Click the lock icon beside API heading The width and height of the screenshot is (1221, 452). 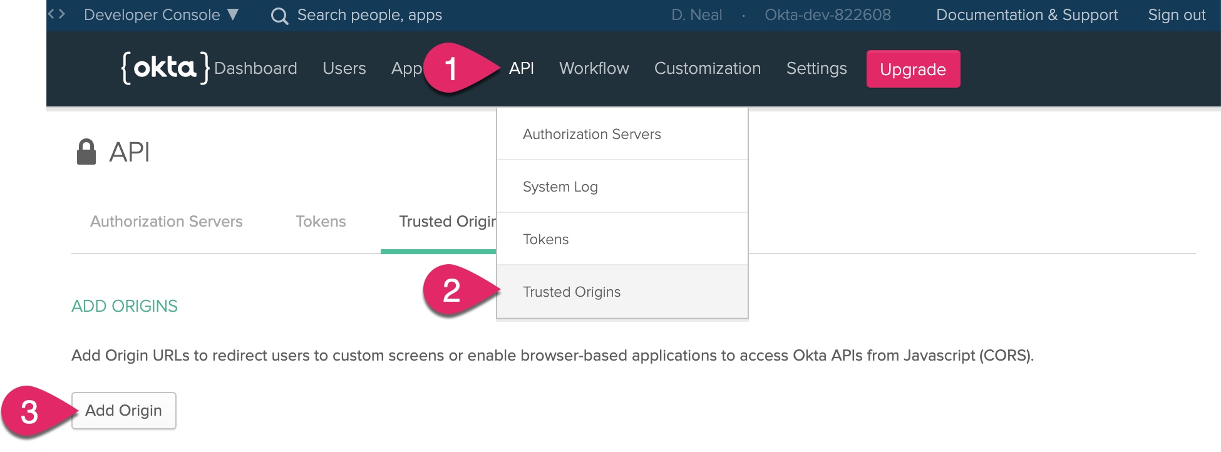click(86, 152)
